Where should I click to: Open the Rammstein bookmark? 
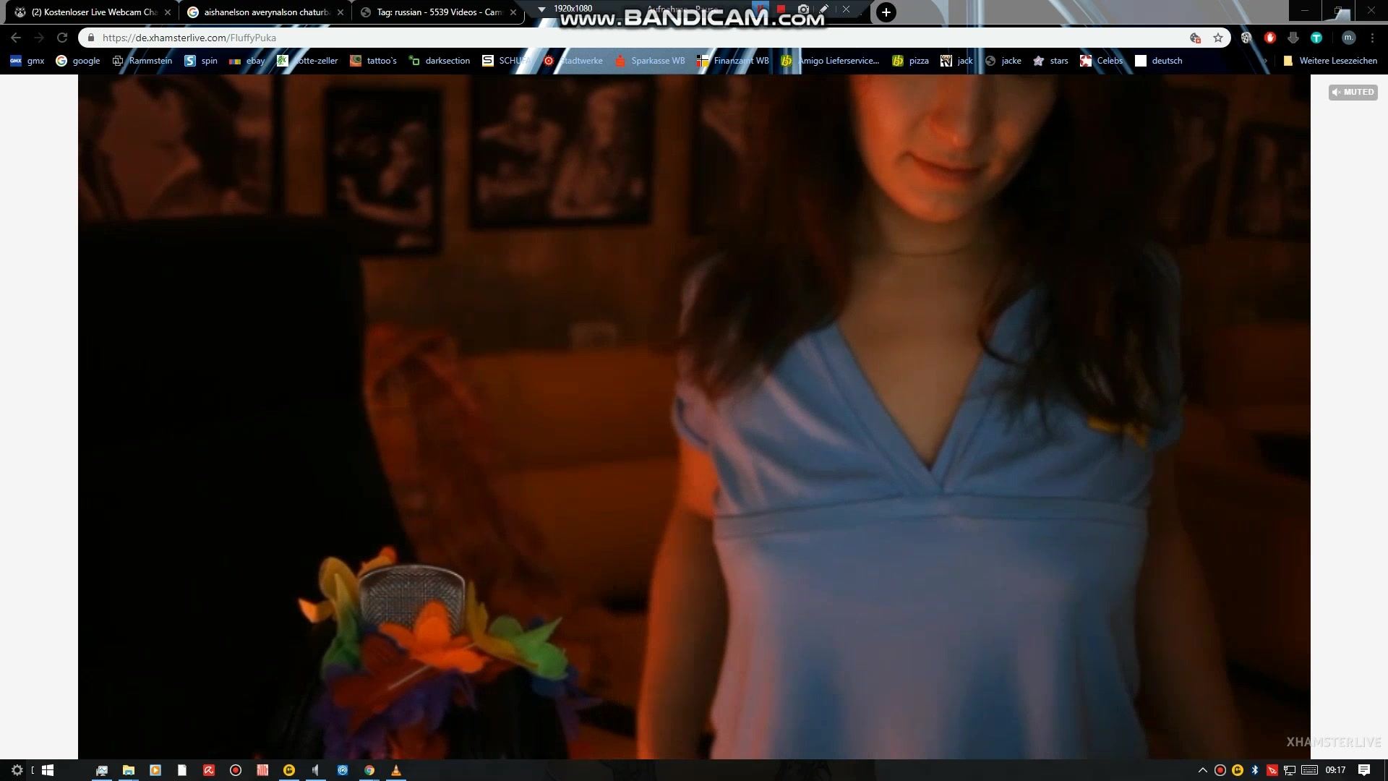click(x=142, y=61)
